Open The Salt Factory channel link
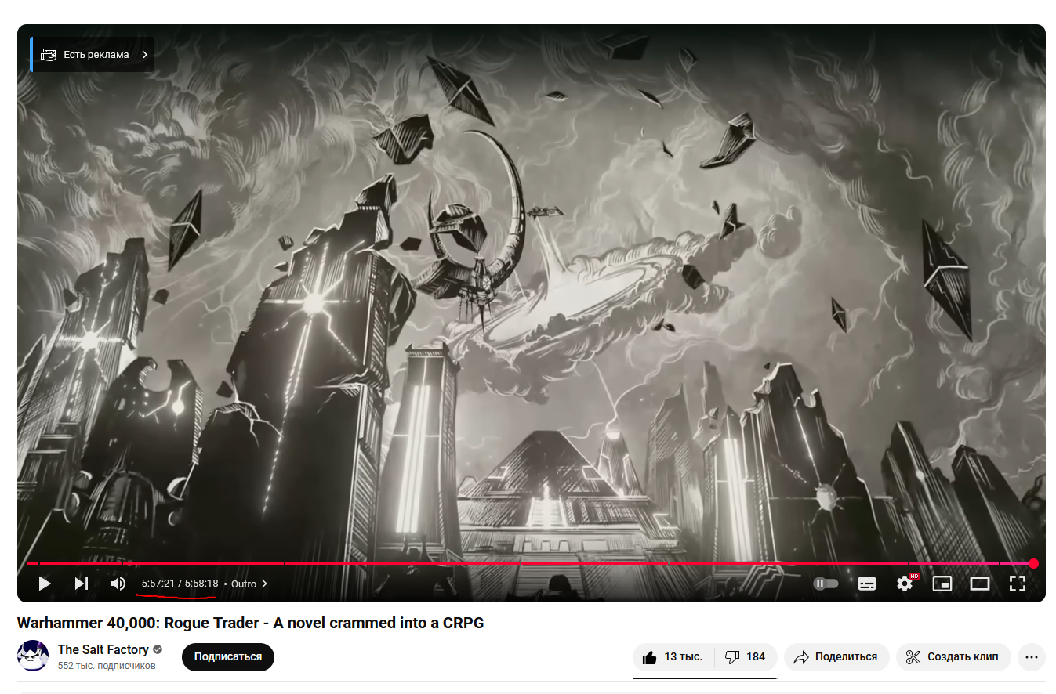Screen dimensions: 1056x694 (103, 649)
